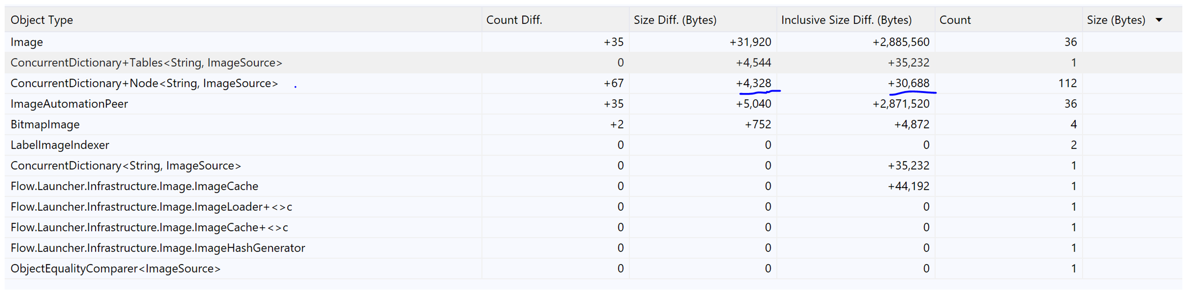Click the sort arrow on Size (Bytes)
This screenshot has height=295, width=1187.
tap(1159, 20)
